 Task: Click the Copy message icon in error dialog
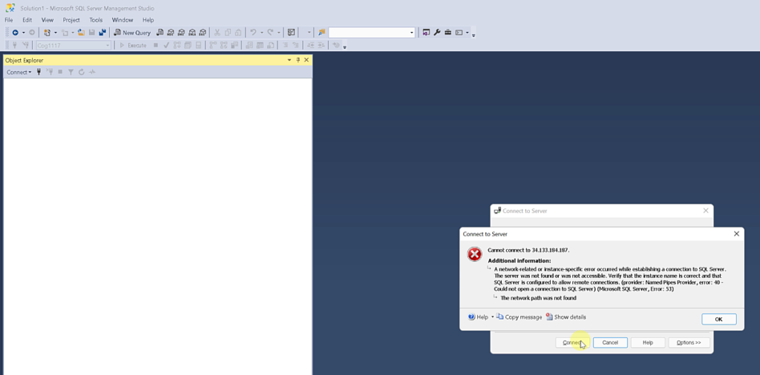[x=500, y=317]
